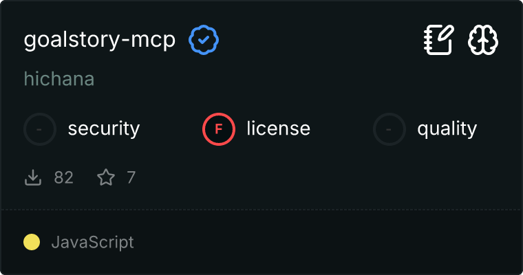Viewport: 523px width, 275px height.
Task: Click the star icon
Action: click(106, 177)
